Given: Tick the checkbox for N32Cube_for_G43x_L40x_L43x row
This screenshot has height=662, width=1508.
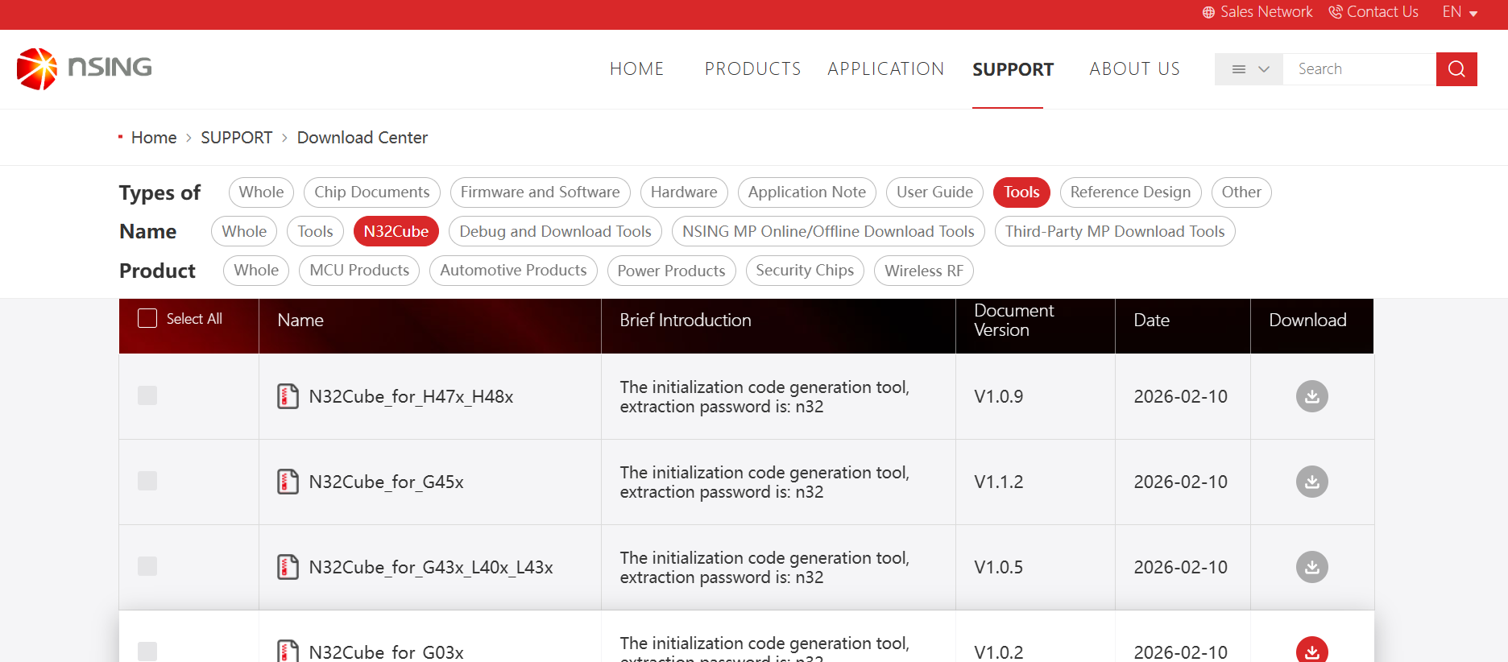Looking at the screenshot, I should point(147,566).
